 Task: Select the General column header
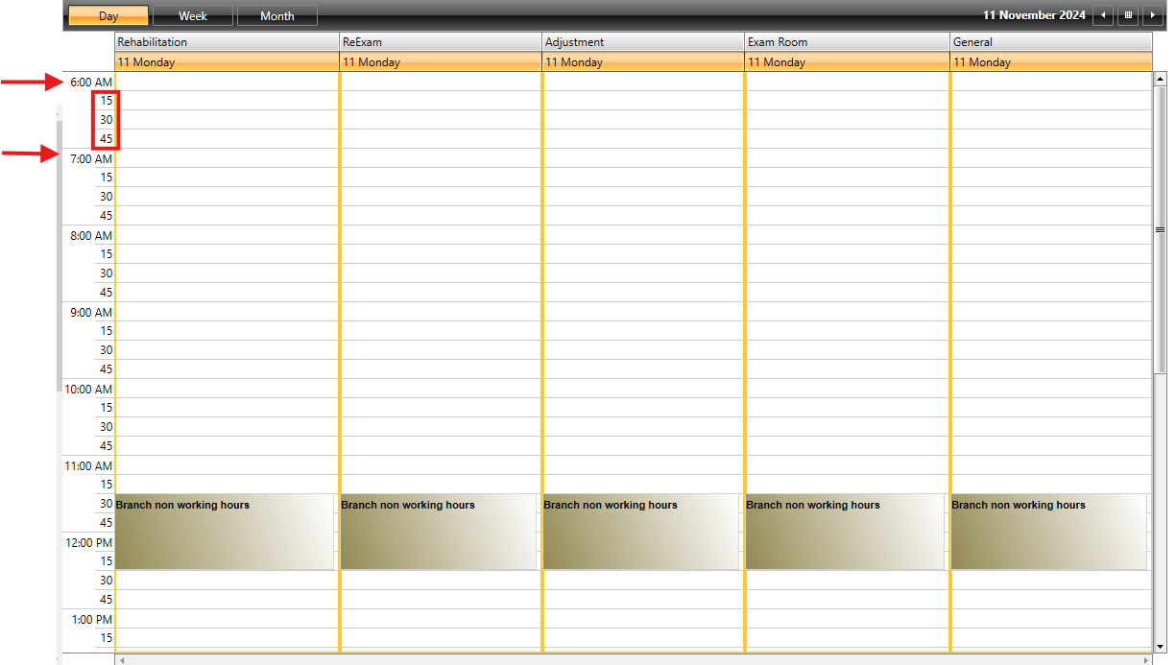pos(1050,42)
